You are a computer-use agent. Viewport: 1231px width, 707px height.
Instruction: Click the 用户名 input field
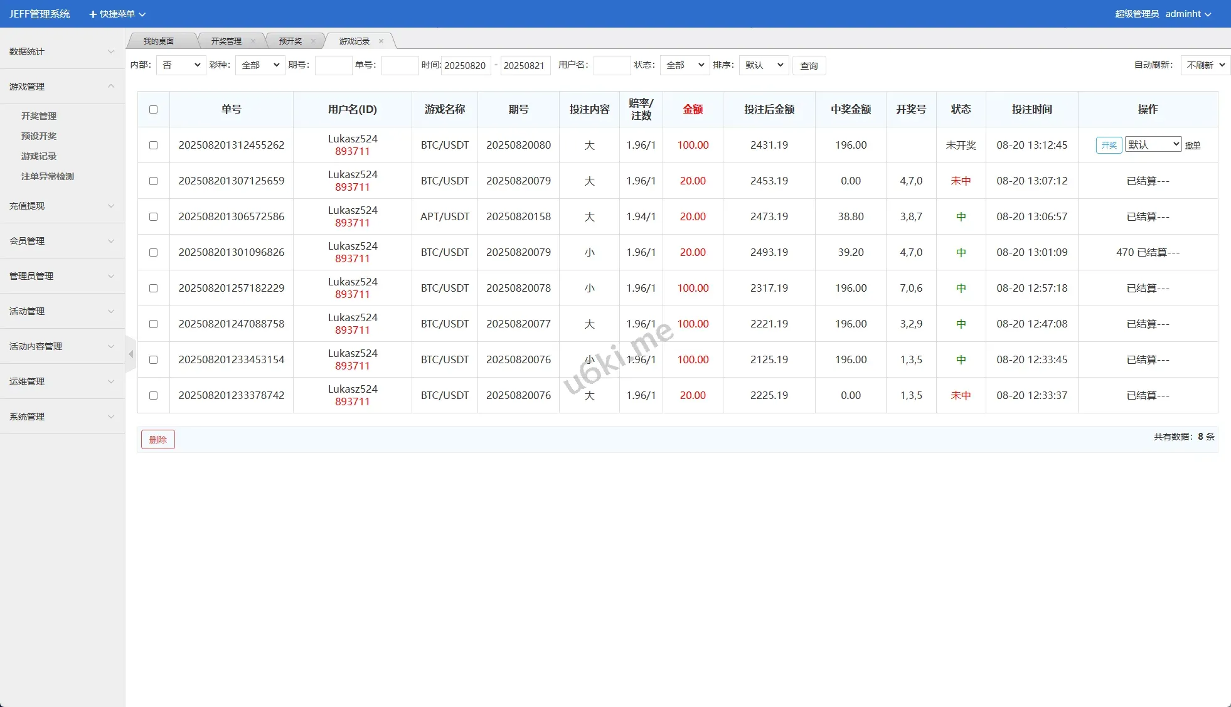(612, 65)
